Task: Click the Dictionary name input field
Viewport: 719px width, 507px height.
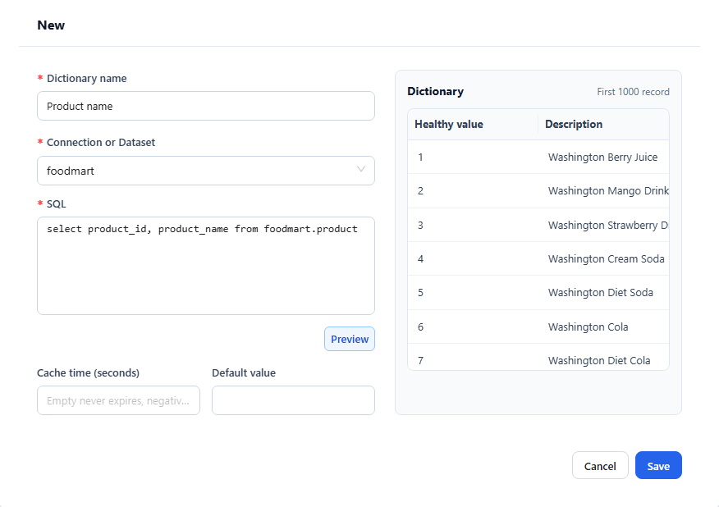Action: (206, 106)
